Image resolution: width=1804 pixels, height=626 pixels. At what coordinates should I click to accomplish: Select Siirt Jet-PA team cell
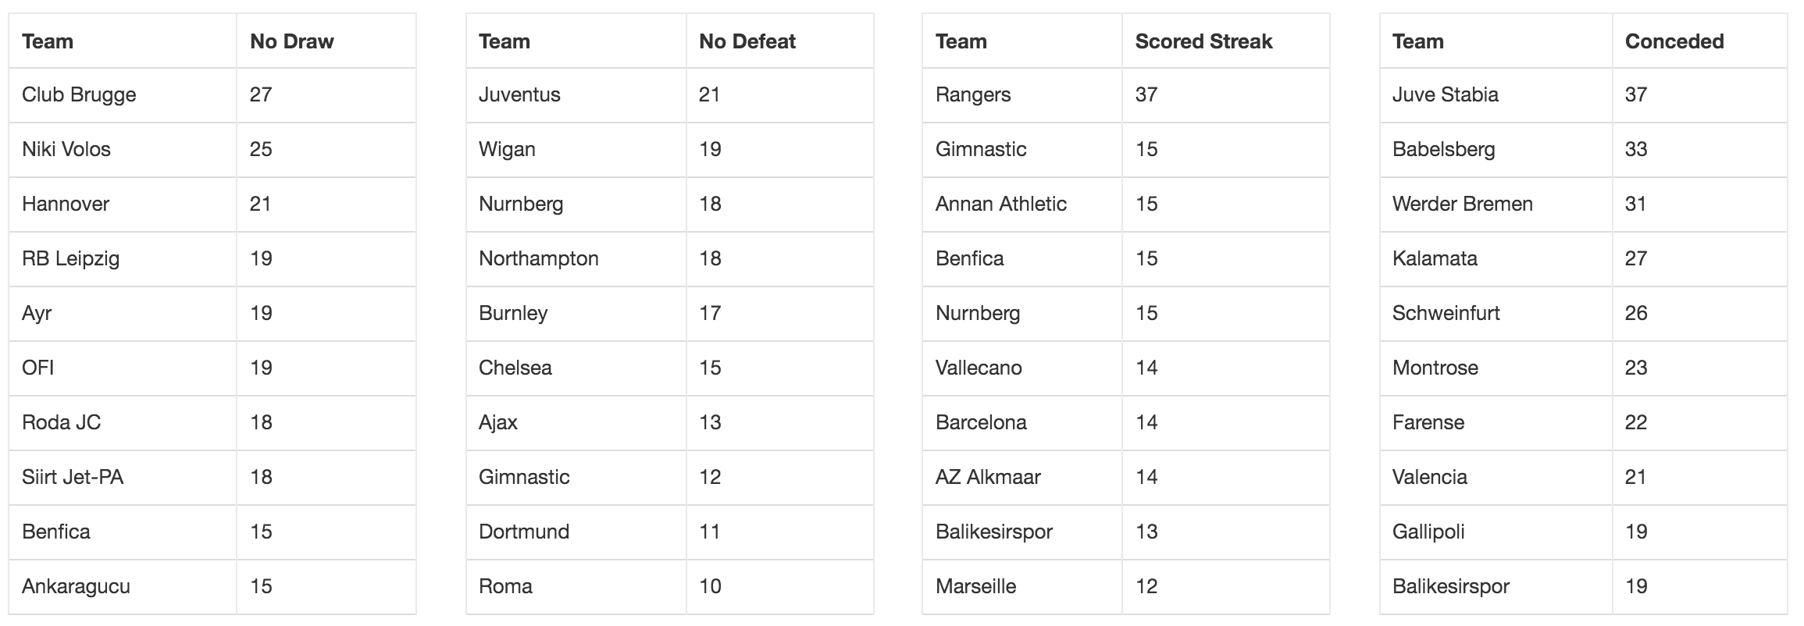click(x=123, y=478)
